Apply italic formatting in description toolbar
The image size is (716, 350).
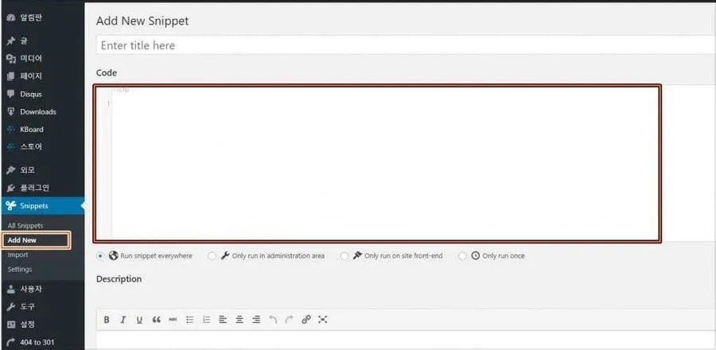pos(123,320)
